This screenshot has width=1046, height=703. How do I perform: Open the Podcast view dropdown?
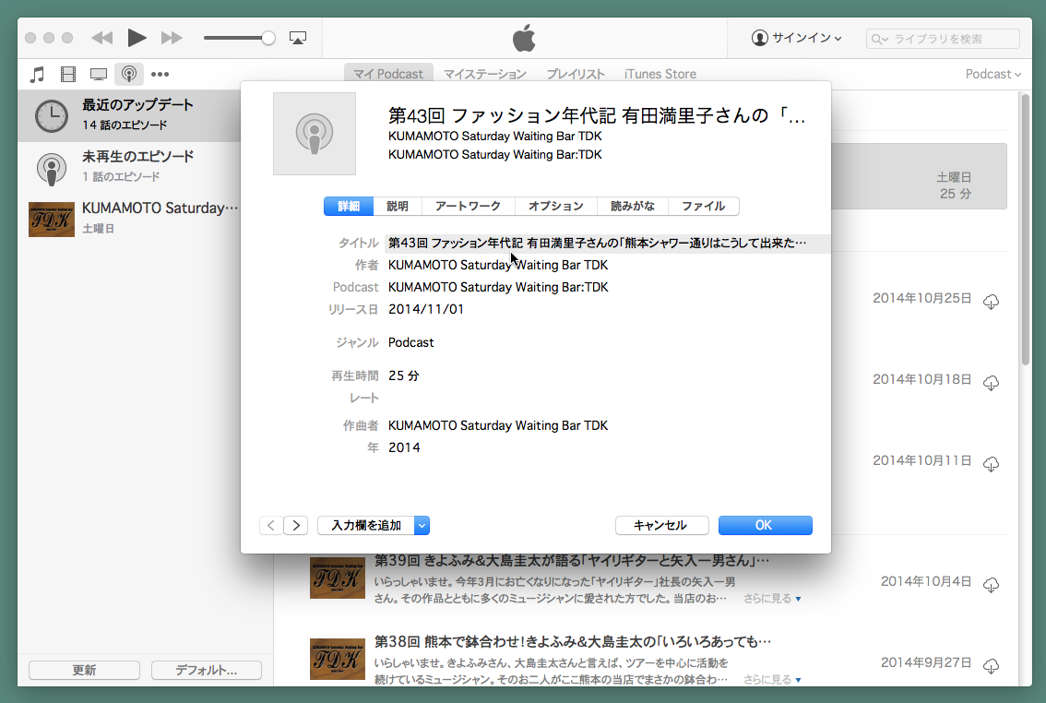(x=993, y=74)
